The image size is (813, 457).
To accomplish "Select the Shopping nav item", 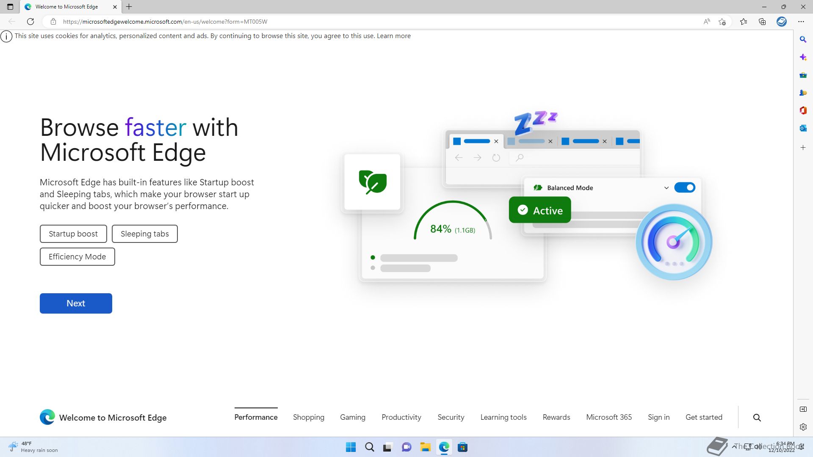I will [x=309, y=417].
